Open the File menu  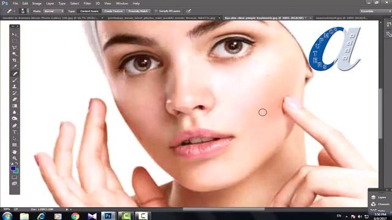coord(15,4)
